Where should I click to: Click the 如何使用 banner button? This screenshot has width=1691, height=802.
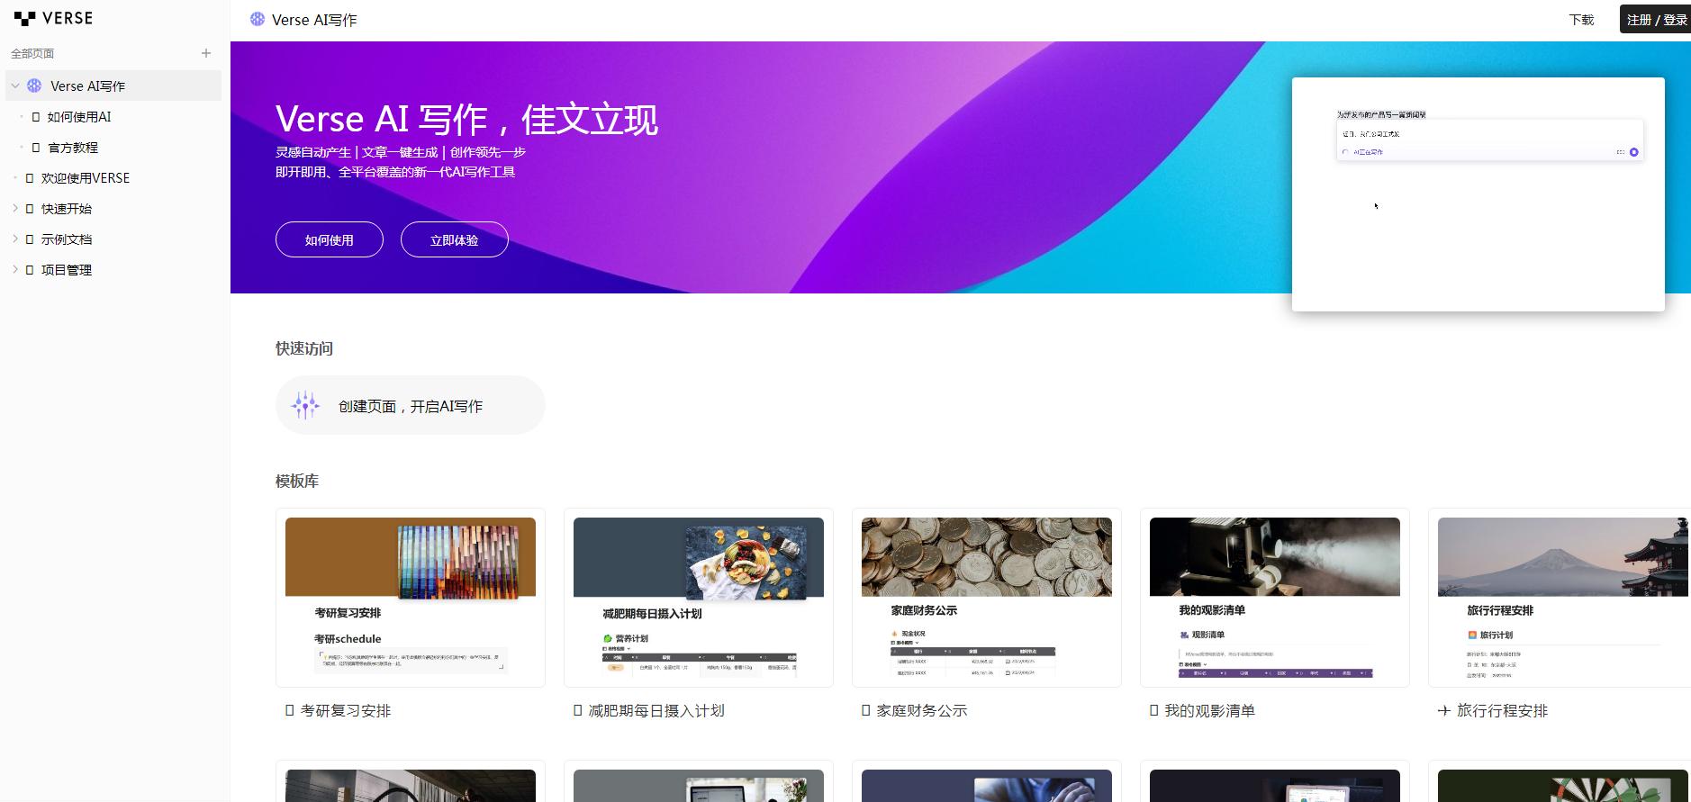tap(330, 239)
